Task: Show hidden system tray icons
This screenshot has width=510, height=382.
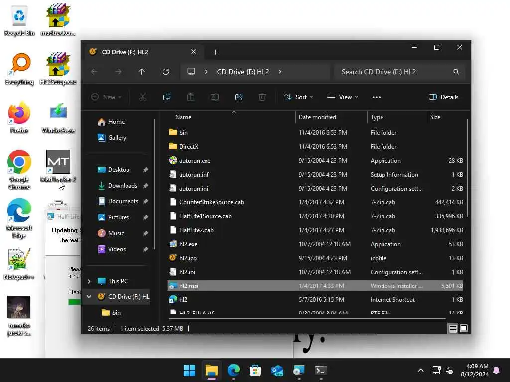Action: (420, 370)
